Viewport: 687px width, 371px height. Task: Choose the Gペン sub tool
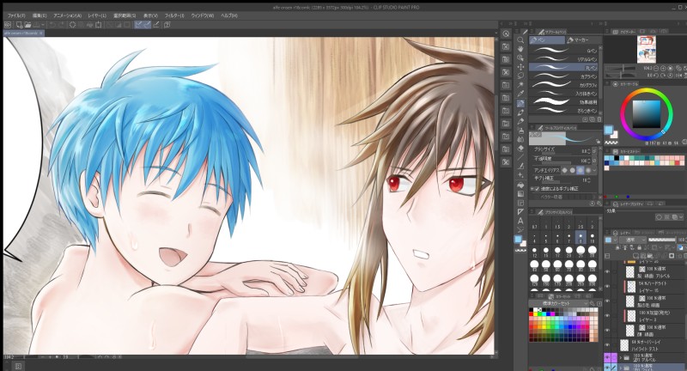click(563, 51)
